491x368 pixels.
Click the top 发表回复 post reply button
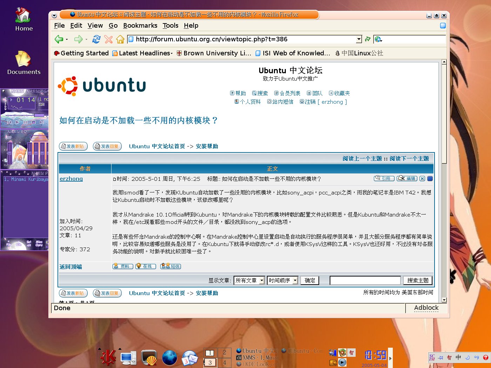(107, 146)
